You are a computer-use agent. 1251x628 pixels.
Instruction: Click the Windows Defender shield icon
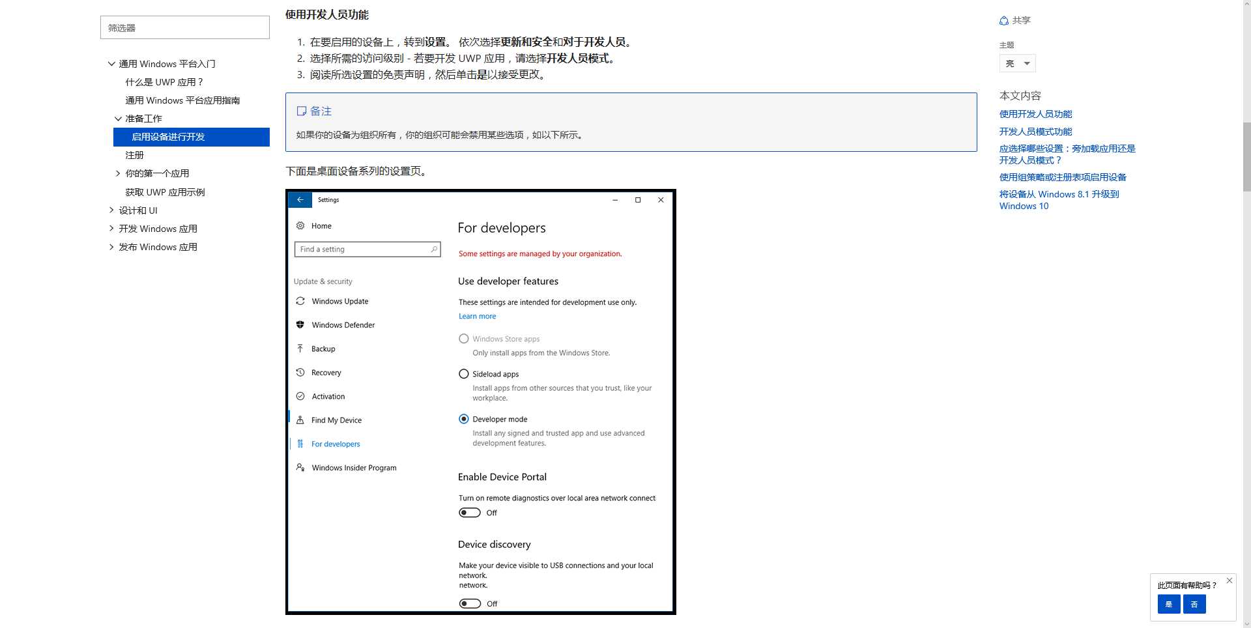coord(300,325)
